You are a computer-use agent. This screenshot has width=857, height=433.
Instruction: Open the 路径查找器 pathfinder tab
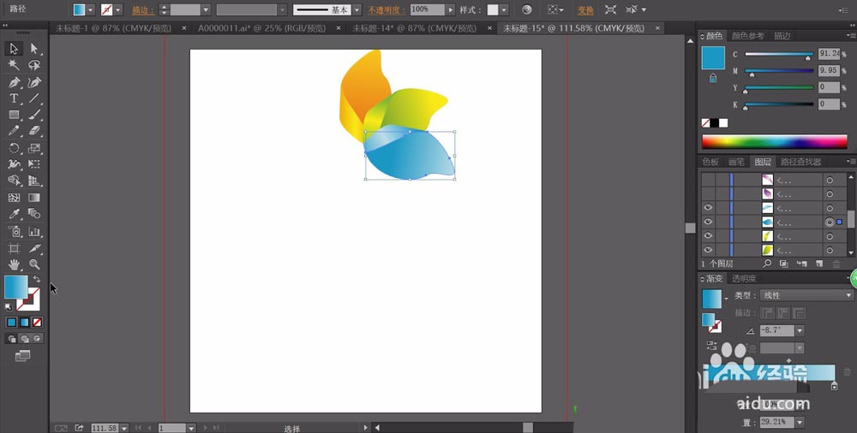[800, 162]
